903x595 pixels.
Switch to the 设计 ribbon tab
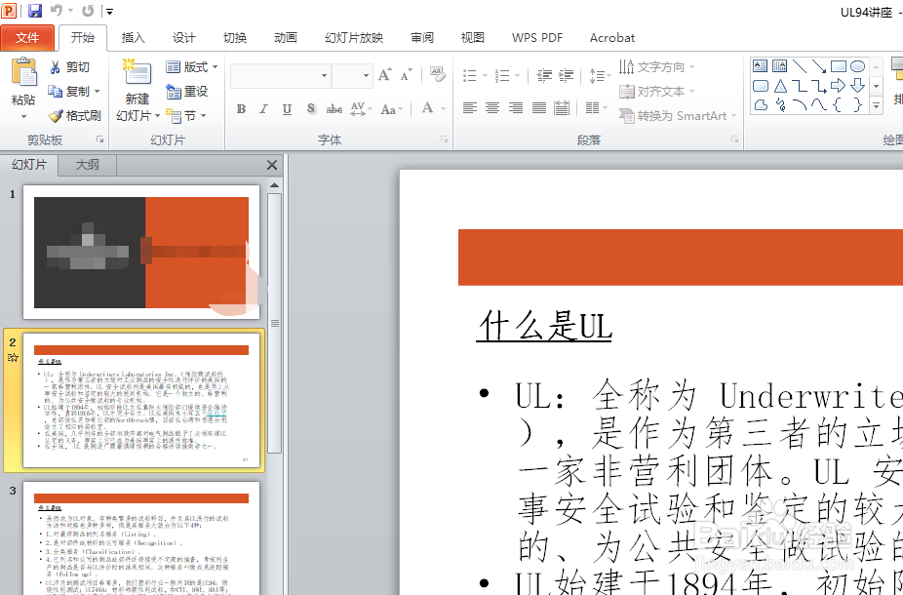(183, 38)
